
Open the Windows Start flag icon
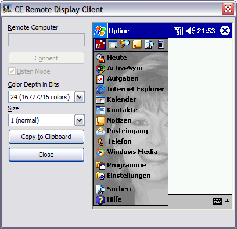(100, 31)
